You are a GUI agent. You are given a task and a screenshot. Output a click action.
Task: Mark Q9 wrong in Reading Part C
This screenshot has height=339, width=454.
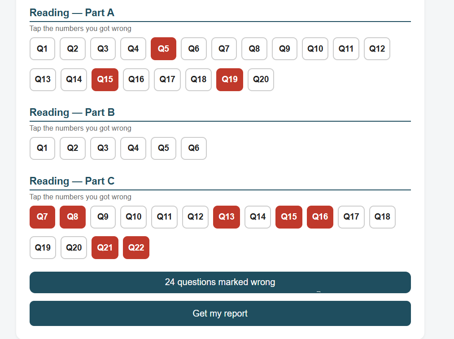tap(103, 217)
